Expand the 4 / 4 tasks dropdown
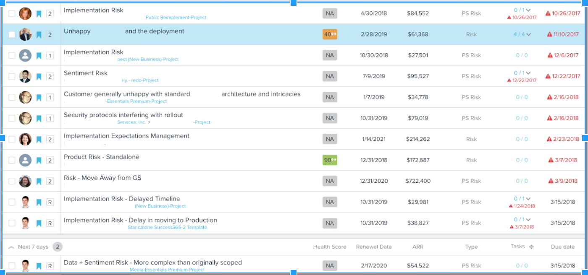The width and height of the screenshot is (588, 275). tap(528, 34)
